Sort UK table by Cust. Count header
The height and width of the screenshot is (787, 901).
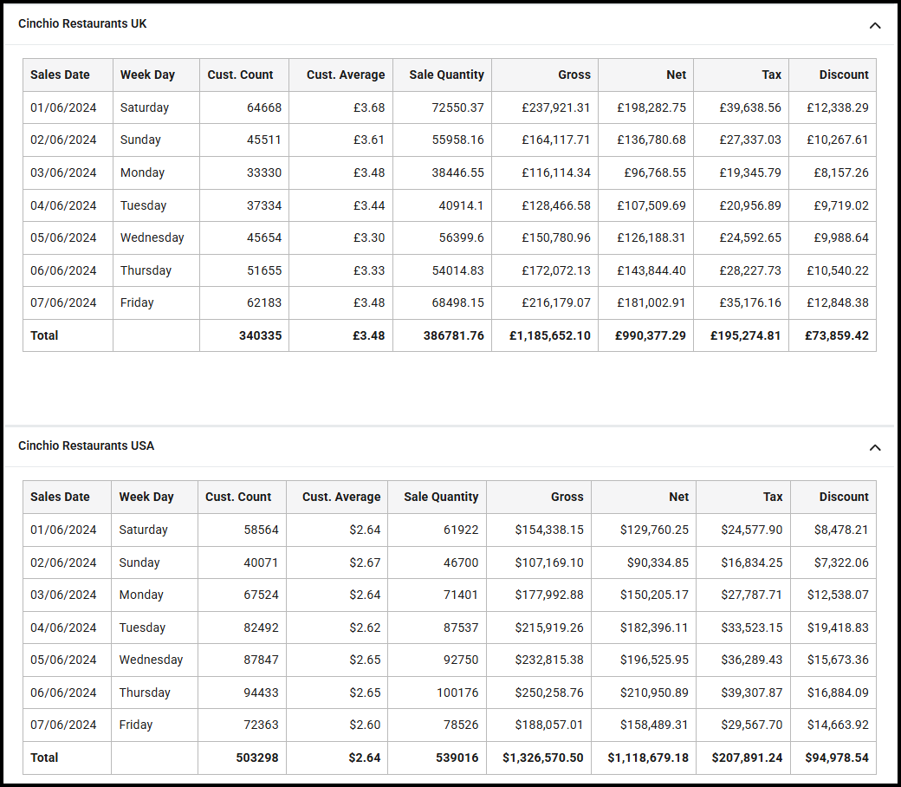click(x=240, y=75)
